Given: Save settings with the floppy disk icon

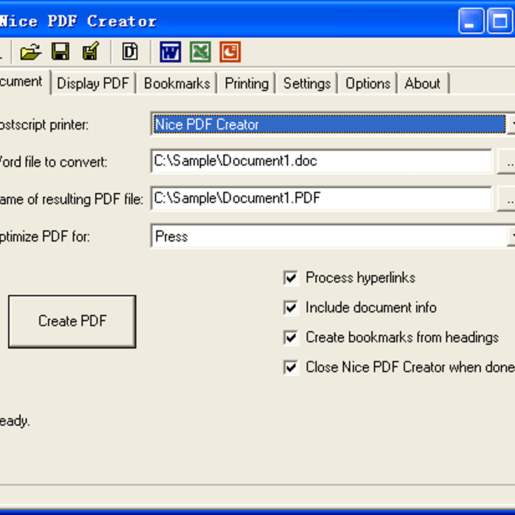Looking at the screenshot, I should click(61, 52).
